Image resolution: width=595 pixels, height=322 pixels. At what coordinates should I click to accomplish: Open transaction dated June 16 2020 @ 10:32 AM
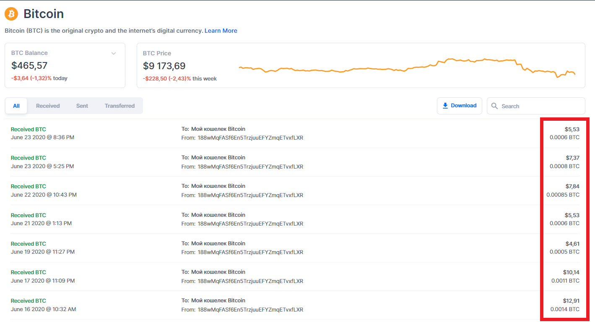pyautogui.click(x=295, y=305)
